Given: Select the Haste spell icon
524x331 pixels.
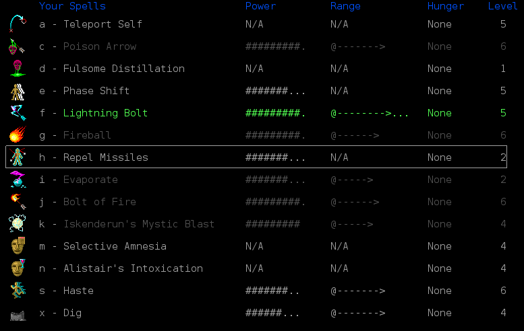Looking at the screenshot, I should (x=18, y=291).
